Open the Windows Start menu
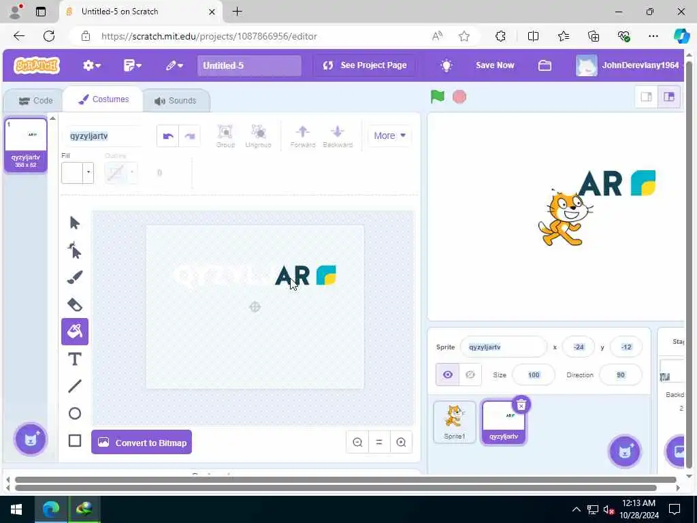Screen dimensions: 697x523 [16, 509]
